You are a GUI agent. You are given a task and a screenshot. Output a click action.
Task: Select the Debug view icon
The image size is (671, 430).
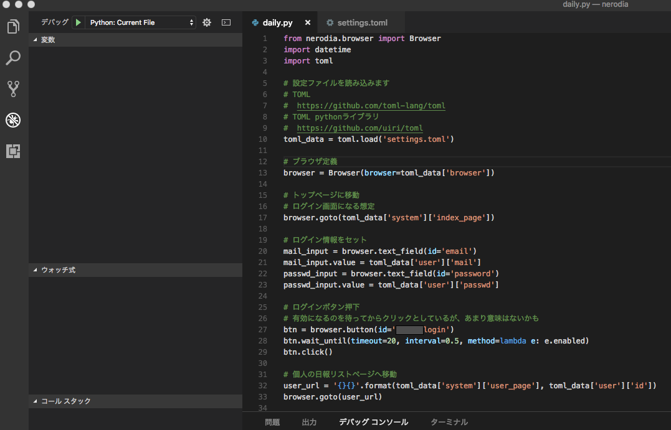point(13,120)
